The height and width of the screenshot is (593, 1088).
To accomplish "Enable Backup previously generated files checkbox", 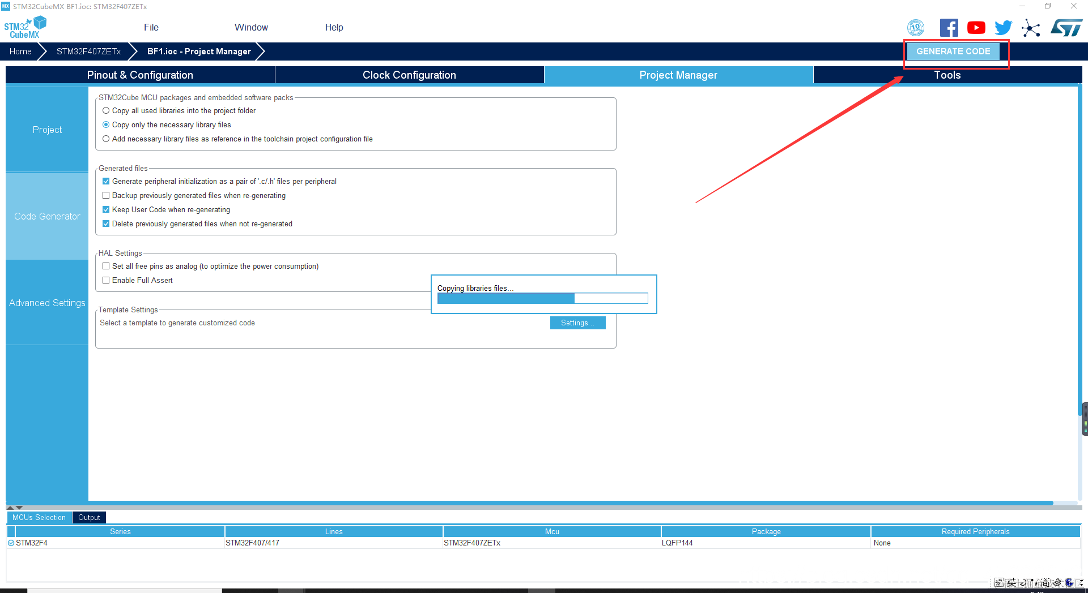I will pyautogui.click(x=106, y=195).
